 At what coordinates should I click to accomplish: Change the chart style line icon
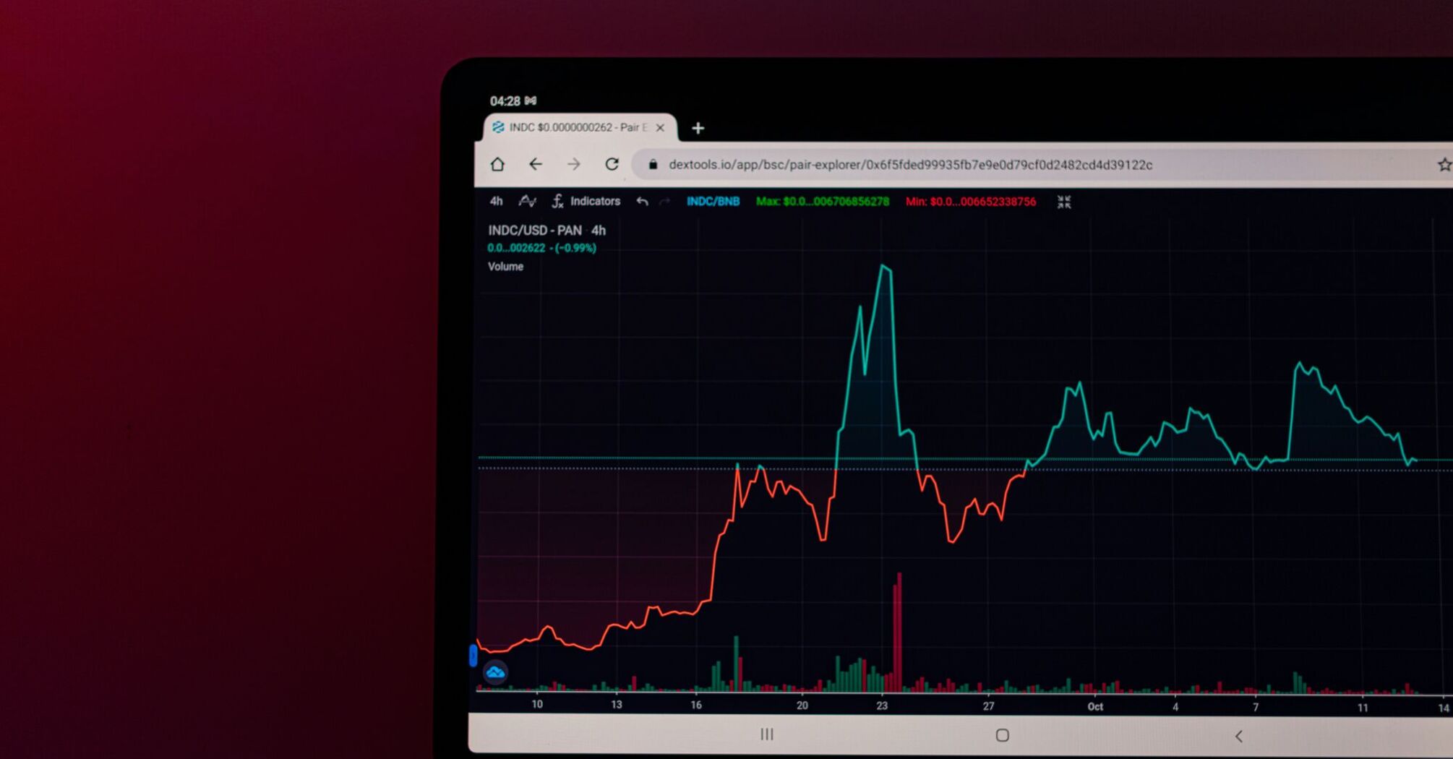coord(527,201)
